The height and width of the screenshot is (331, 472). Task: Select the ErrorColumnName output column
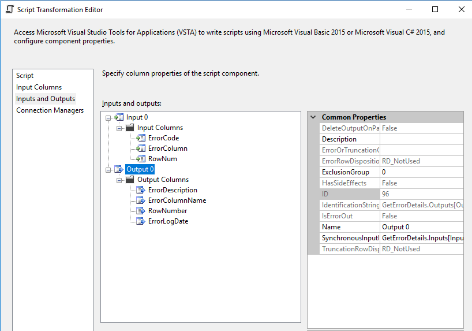177,200
